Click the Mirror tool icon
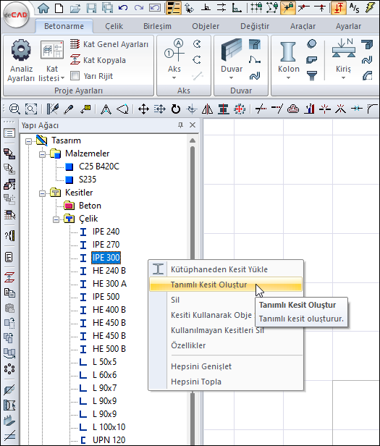380x446 pixels. (x=207, y=109)
